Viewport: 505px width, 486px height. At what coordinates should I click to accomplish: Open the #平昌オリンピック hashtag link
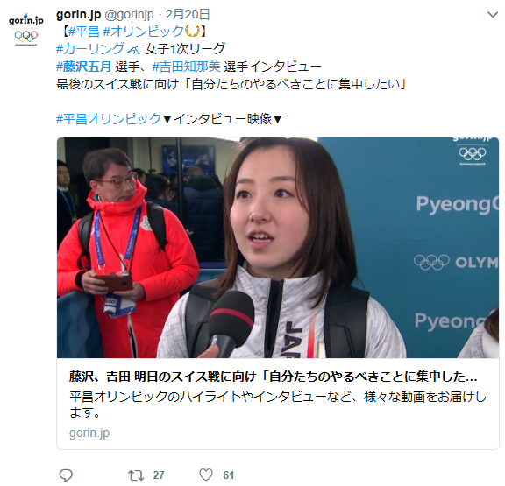tap(109, 119)
